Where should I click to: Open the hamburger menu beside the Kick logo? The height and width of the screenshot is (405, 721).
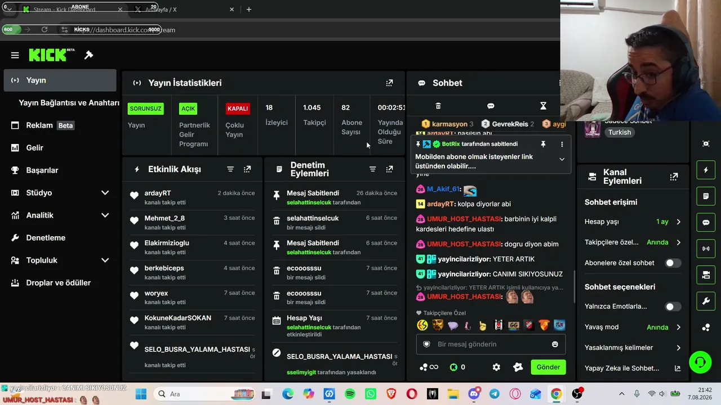tap(15, 55)
